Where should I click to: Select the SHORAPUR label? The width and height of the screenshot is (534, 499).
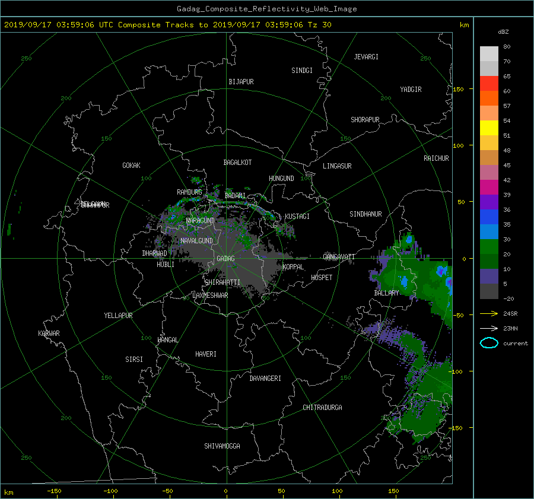(365, 120)
